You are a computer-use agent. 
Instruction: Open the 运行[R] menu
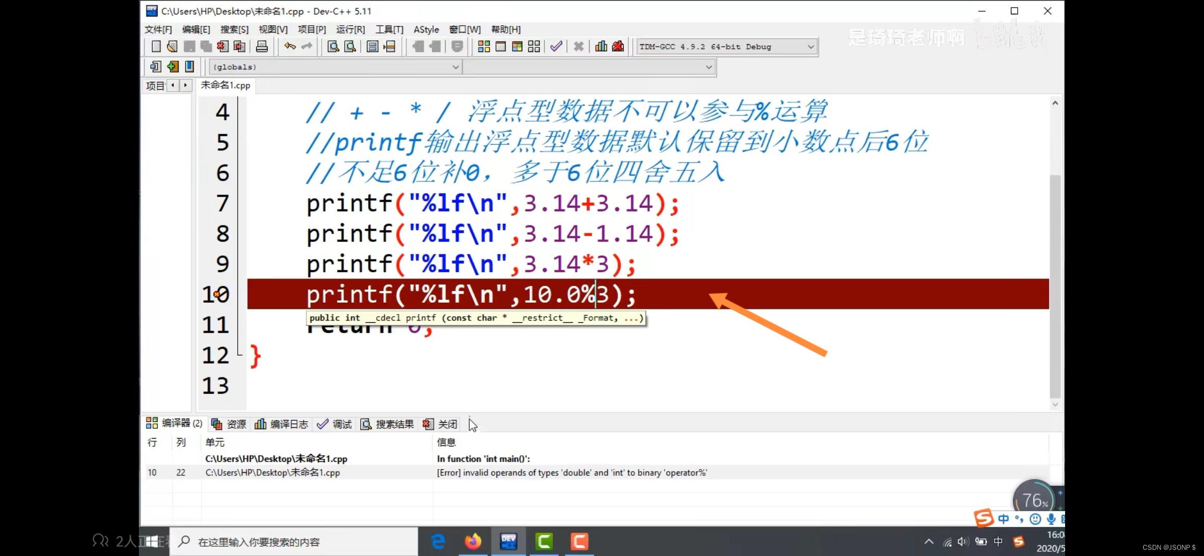(350, 29)
